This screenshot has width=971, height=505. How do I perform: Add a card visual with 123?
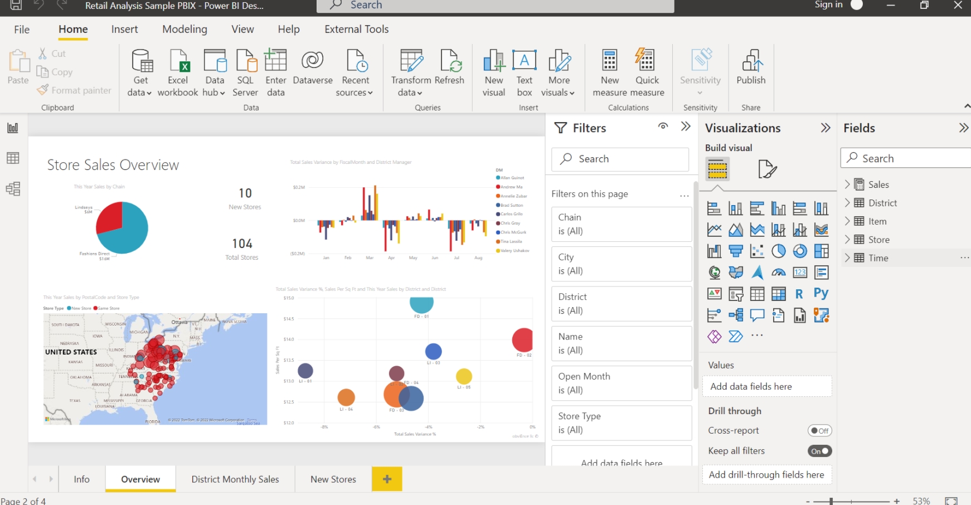point(800,272)
